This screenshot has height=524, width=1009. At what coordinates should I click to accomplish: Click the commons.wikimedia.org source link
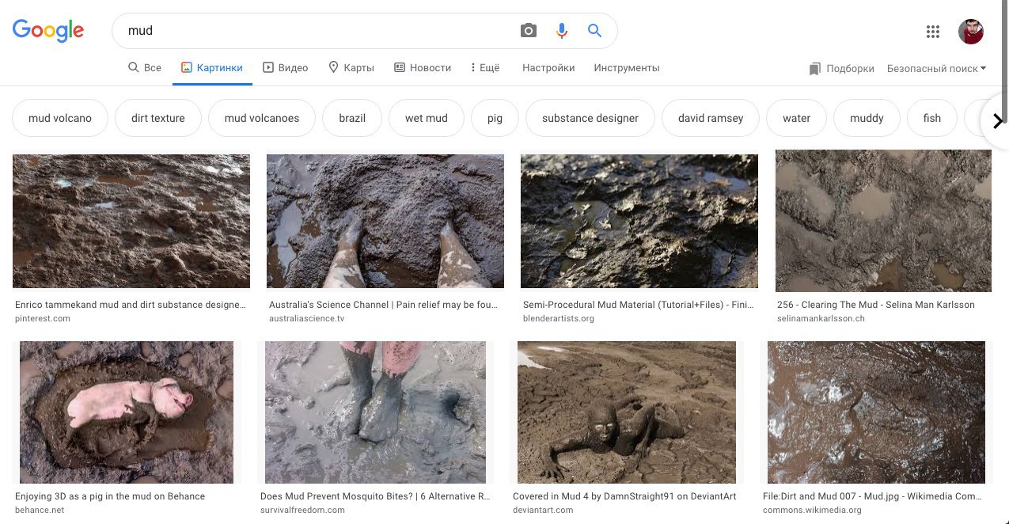point(812,511)
